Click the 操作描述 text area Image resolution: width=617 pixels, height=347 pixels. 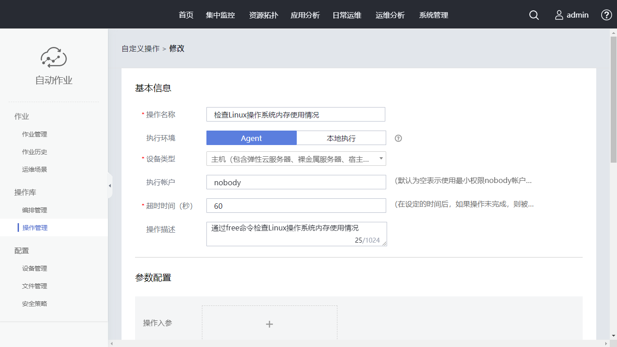click(x=296, y=234)
